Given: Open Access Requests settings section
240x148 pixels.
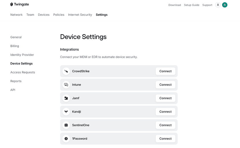Looking at the screenshot, I should click(23, 72).
